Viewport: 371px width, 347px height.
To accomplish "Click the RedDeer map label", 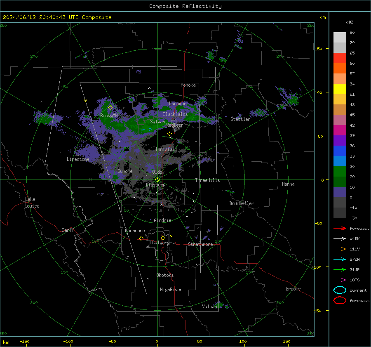I will pos(175,125).
